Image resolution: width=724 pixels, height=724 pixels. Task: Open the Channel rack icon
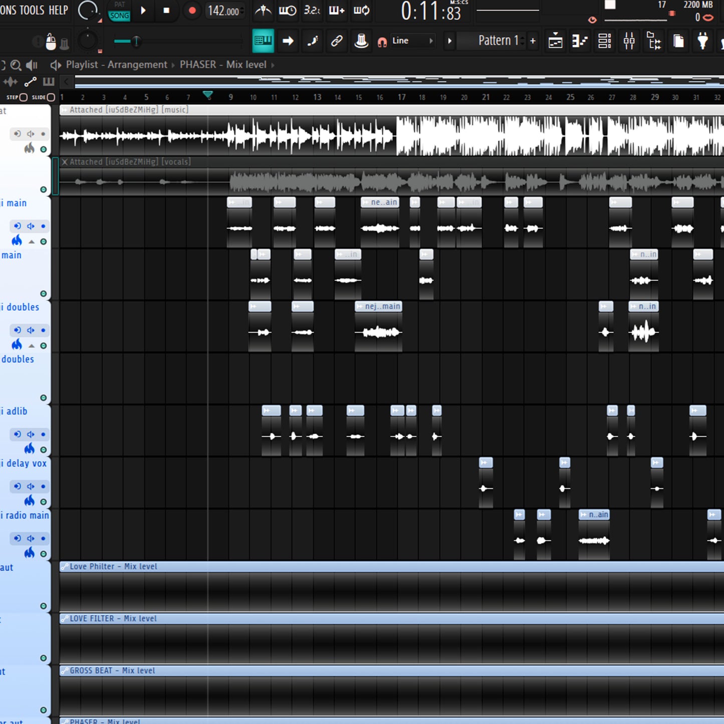(x=605, y=41)
